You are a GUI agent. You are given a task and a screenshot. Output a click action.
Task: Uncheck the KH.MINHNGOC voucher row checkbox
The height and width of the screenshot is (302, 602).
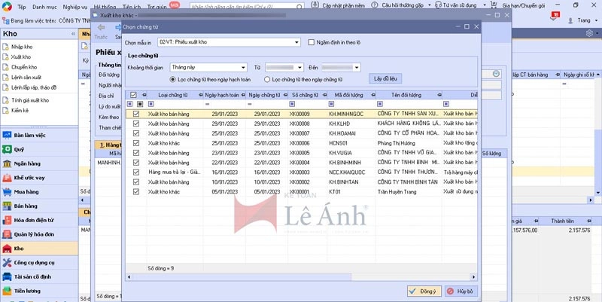tap(135, 114)
